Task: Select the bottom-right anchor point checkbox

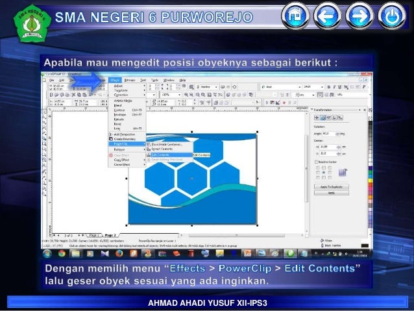Action: (330, 177)
